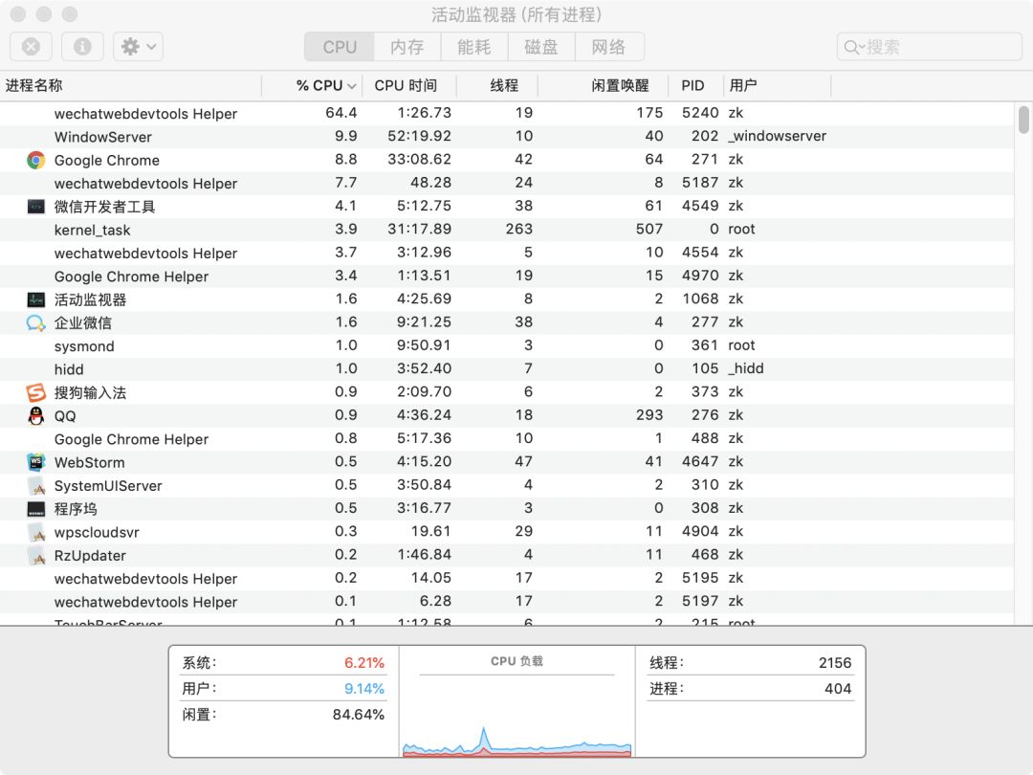Image resolution: width=1033 pixels, height=775 pixels.
Task: Select Google Chrome Helper with PID 4970
Action: pos(507,277)
